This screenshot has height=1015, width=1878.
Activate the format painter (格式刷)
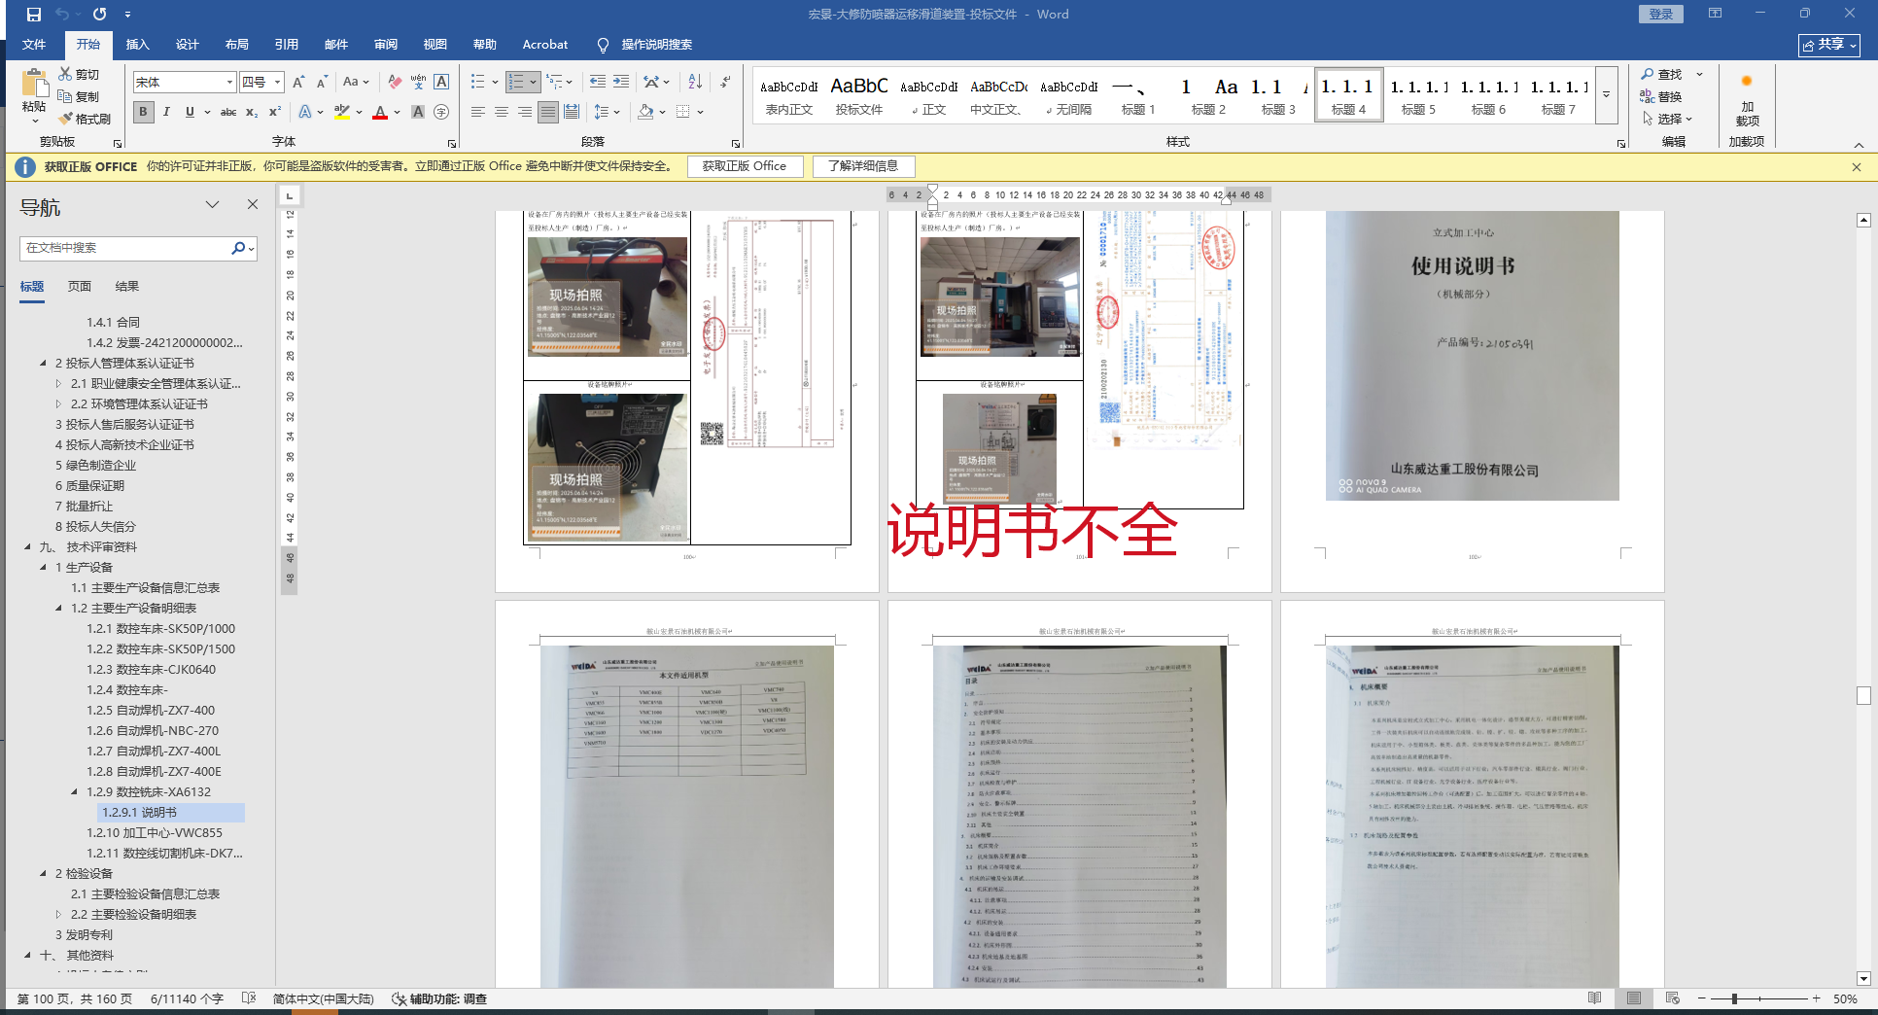(84, 119)
